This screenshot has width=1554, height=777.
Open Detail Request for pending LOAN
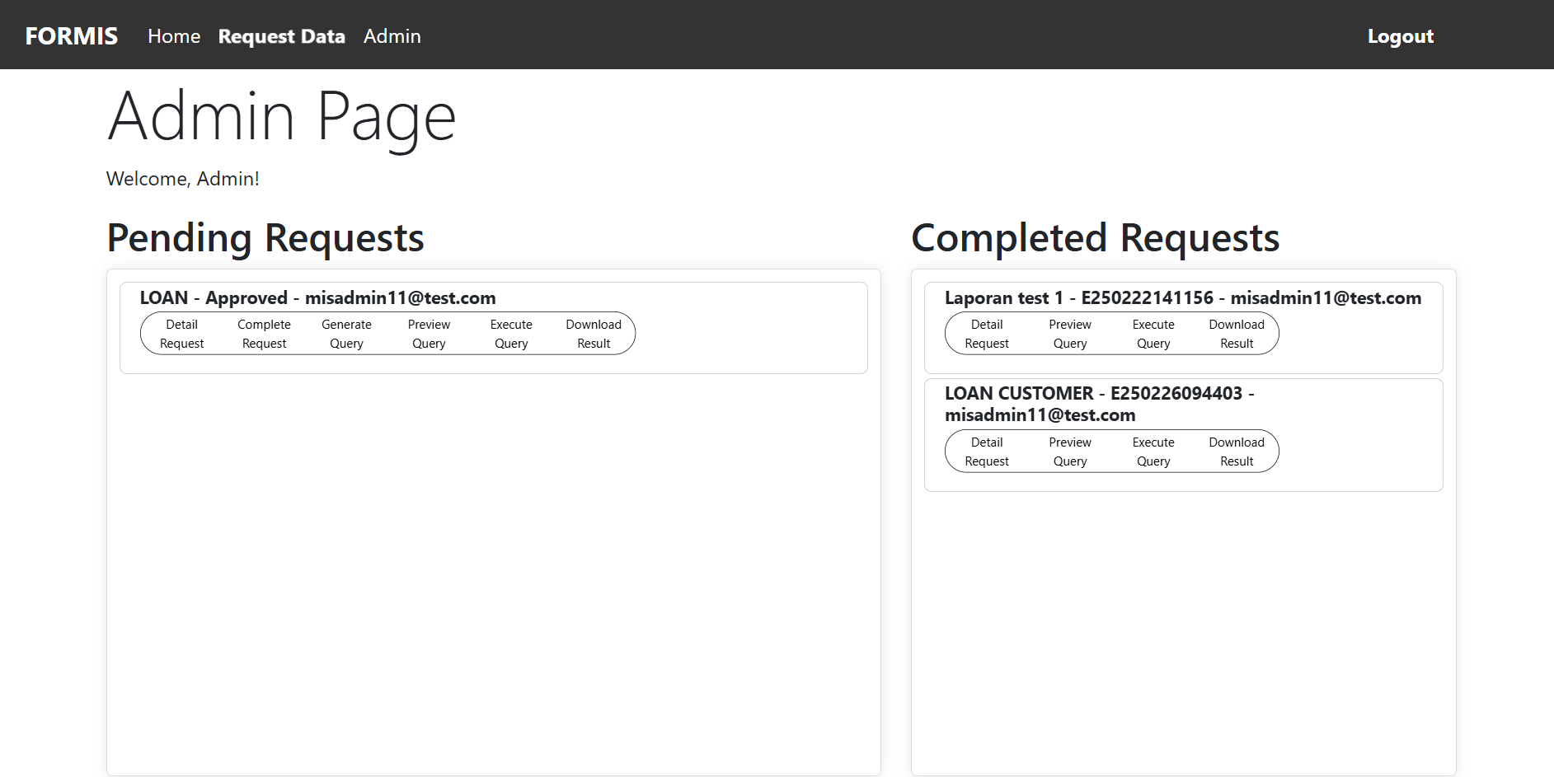click(x=181, y=334)
